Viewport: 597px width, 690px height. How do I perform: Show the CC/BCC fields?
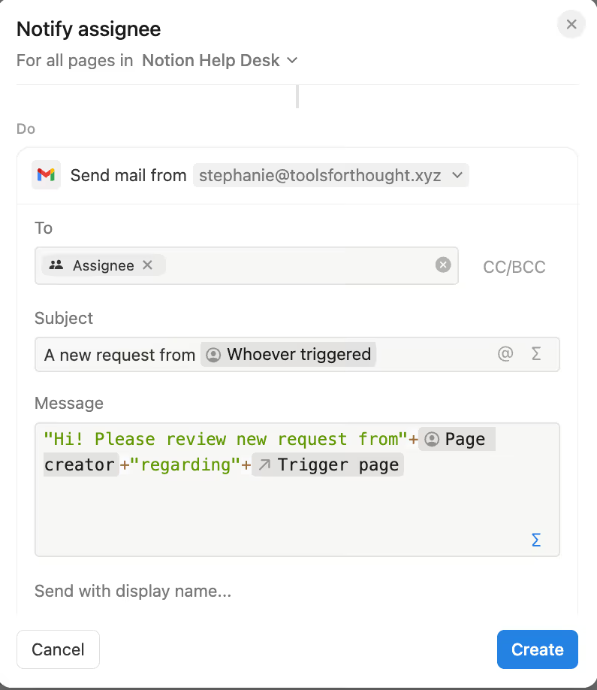coord(514,267)
